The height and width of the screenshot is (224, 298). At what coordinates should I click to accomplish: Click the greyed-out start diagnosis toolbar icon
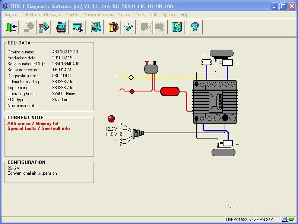point(29,27)
